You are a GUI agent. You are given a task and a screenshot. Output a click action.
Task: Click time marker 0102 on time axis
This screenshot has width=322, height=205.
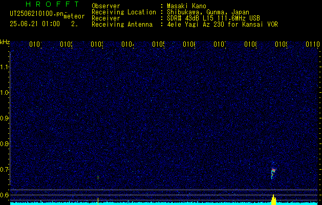66,44
